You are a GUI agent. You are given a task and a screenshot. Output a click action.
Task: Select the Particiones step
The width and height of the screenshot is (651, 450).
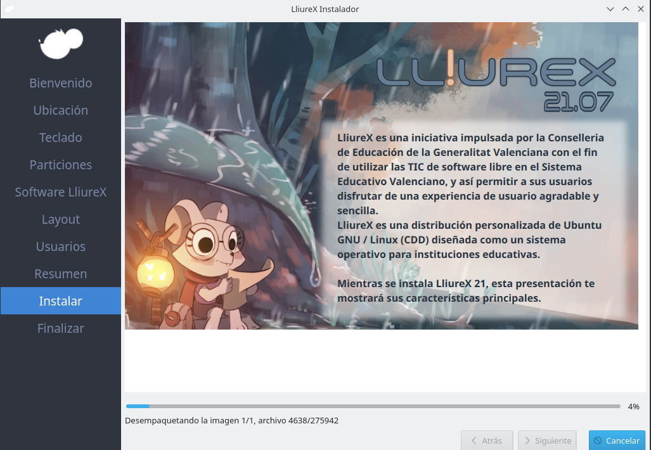tap(61, 165)
